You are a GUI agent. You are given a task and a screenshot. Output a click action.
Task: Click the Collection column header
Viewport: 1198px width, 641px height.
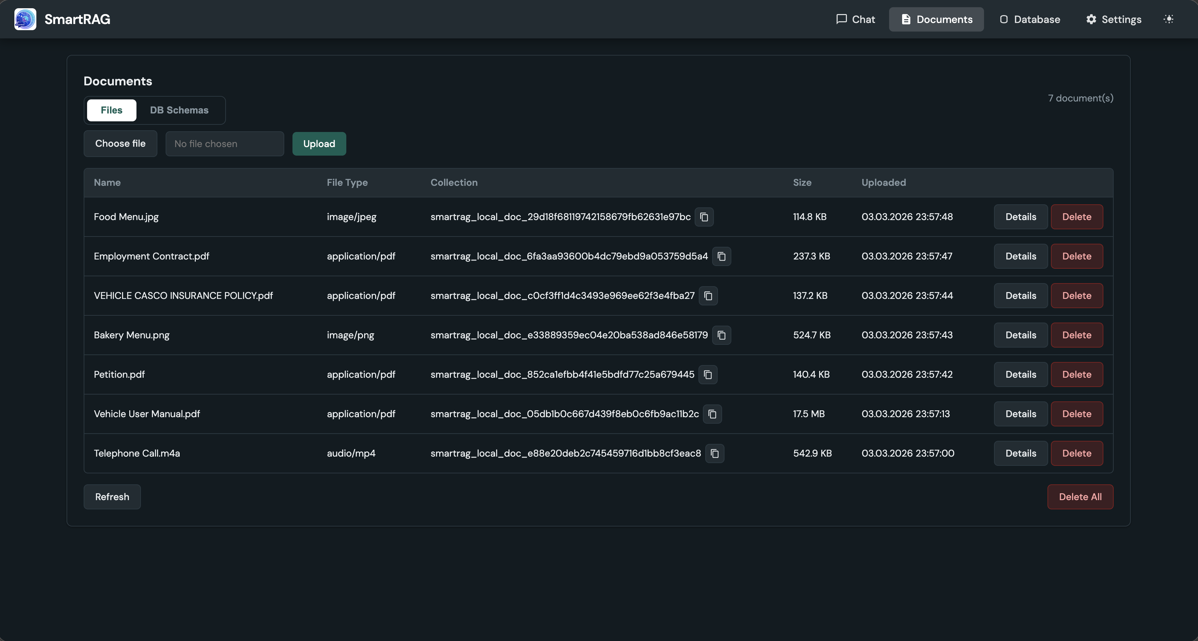[454, 183]
